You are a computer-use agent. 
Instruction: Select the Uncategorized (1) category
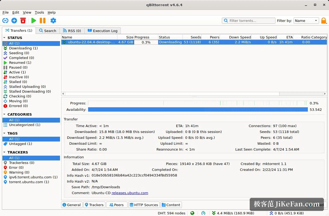[31, 125]
